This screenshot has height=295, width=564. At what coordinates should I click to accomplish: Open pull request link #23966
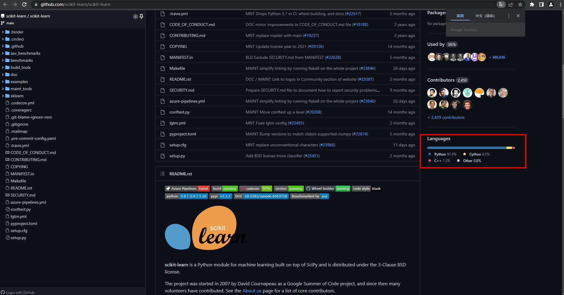point(327,145)
